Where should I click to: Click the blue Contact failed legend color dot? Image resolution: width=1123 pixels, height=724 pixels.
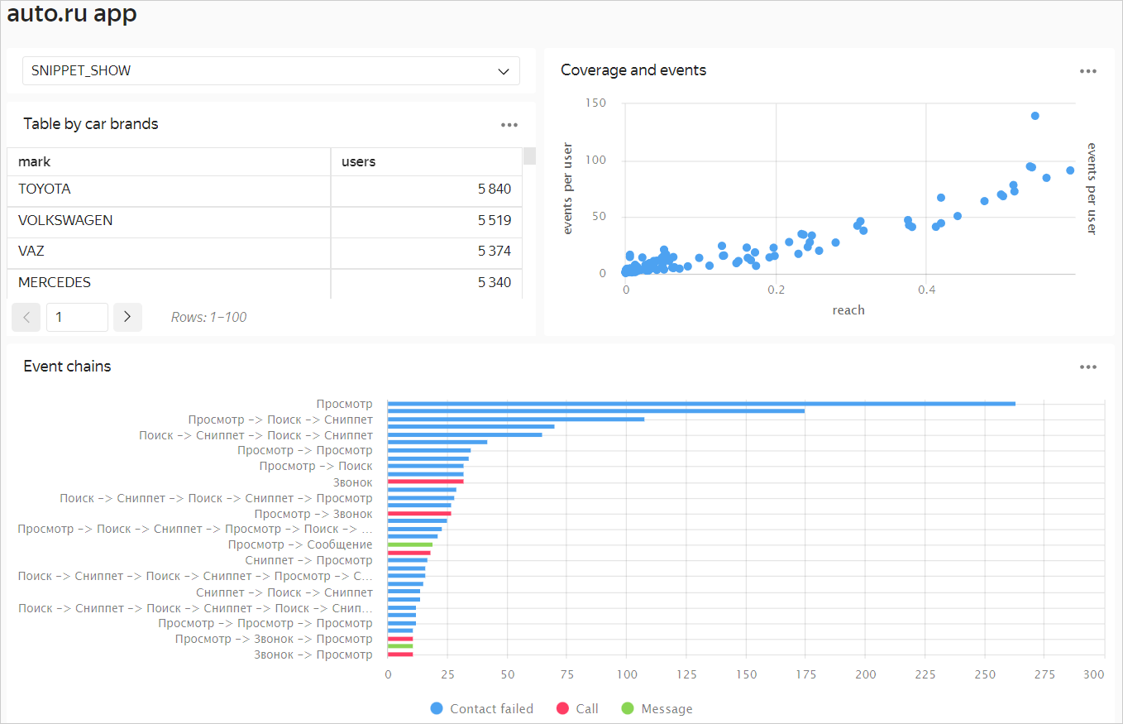pyautogui.click(x=437, y=709)
